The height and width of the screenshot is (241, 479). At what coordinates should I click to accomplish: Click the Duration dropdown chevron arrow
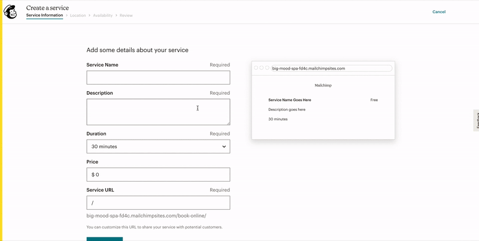[224, 146]
